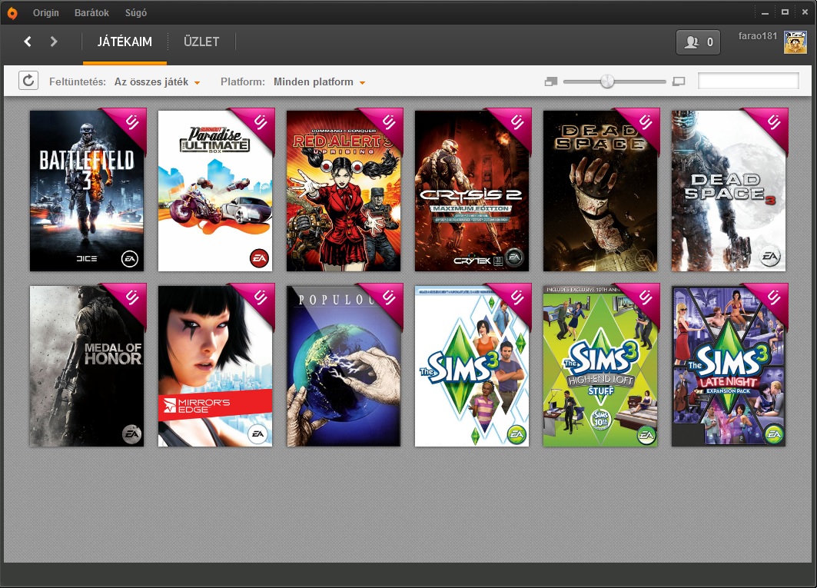The width and height of the screenshot is (817, 588).
Task: Click the farao181 profile avatar
Action: click(795, 42)
